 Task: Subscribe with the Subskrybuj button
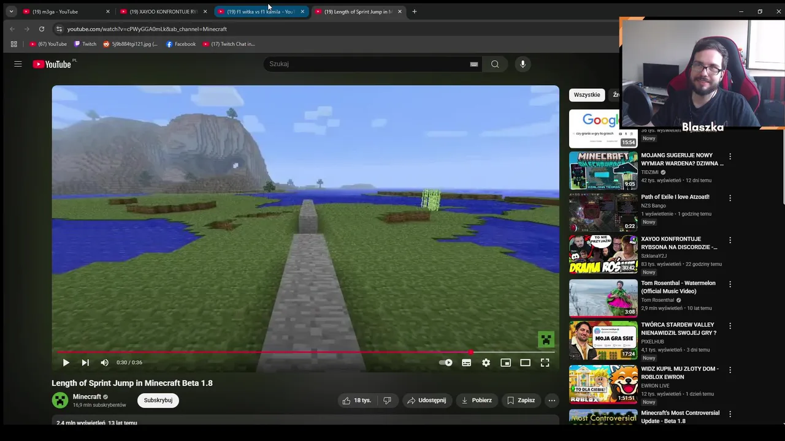158,400
